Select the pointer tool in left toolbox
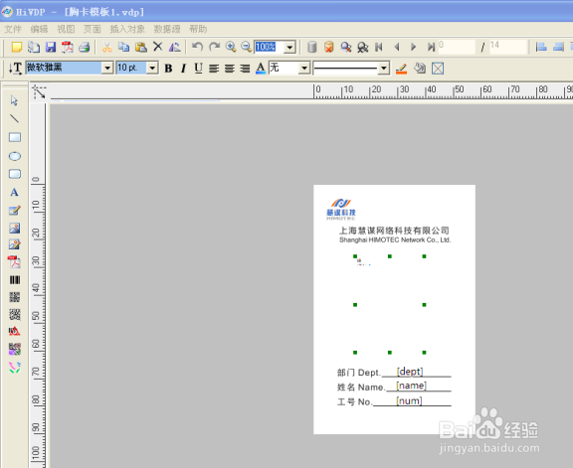 click(14, 100)
